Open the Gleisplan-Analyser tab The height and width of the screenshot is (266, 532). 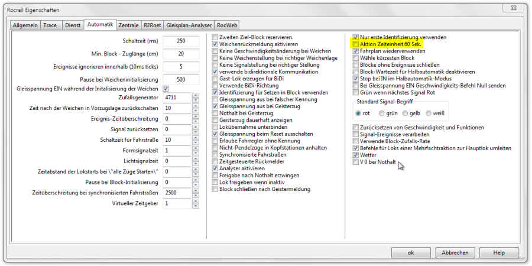(x=189, y=25)
